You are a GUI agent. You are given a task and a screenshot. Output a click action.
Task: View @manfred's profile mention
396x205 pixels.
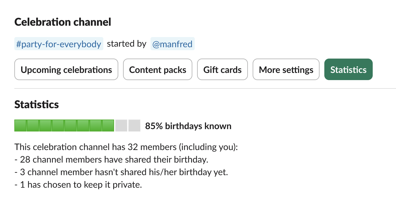click(x=173, y=44)
